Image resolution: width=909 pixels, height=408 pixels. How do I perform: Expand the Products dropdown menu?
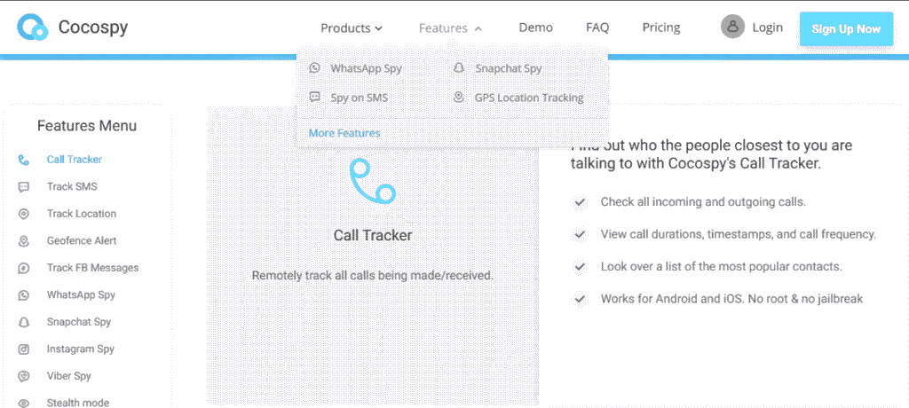click(352, 27)
